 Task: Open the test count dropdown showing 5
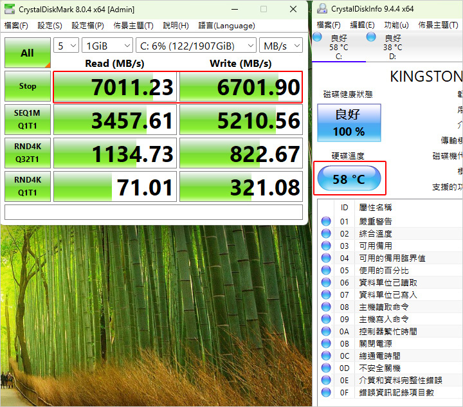click(66, 45)
